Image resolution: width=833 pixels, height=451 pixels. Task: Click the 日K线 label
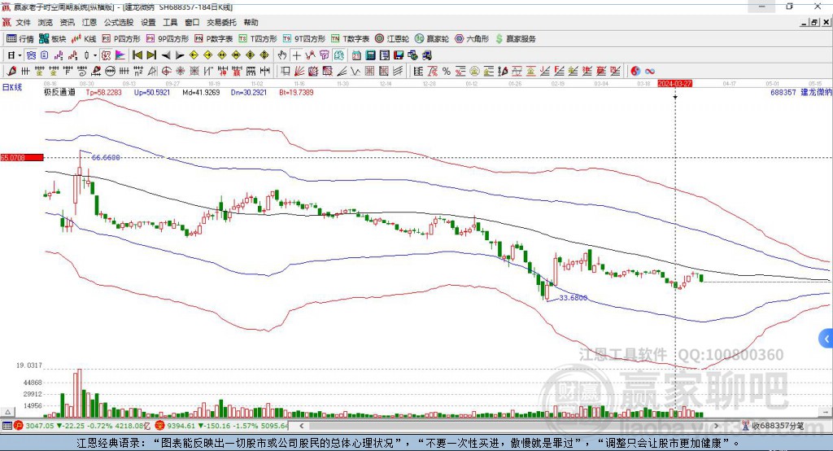point(11,87)
